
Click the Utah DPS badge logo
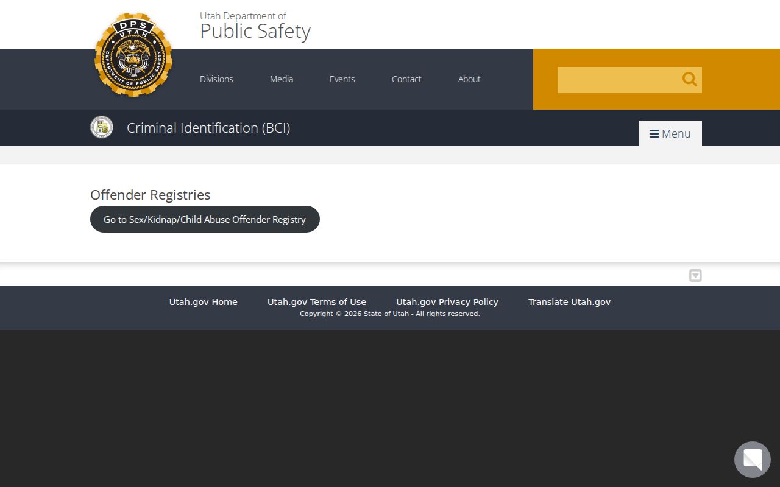pyautogui.click(x=133, y=55)
